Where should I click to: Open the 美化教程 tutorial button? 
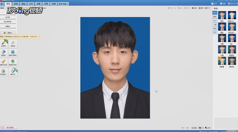(x=9, y=127)
